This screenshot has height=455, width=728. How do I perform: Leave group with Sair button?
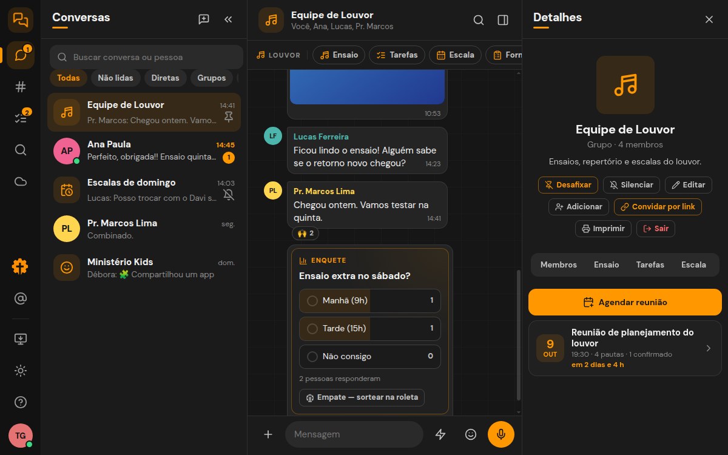[x=656, y=228]
